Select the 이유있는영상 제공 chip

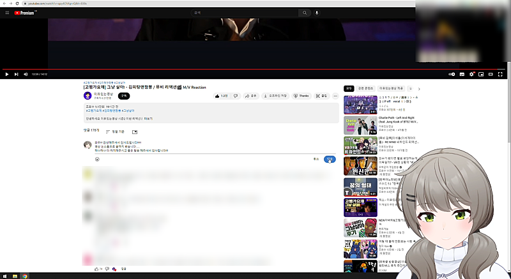391,89
